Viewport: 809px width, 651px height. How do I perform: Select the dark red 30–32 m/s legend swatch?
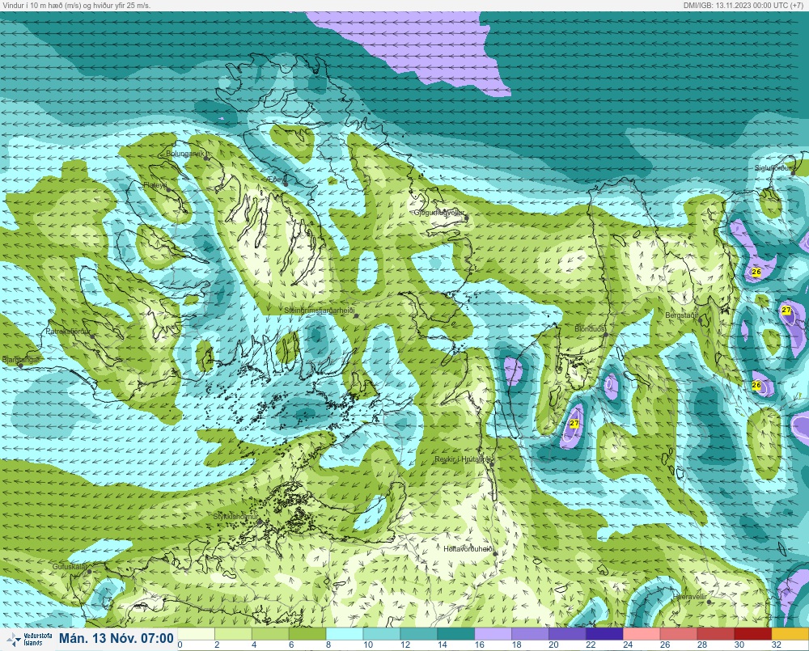point(753,633)
